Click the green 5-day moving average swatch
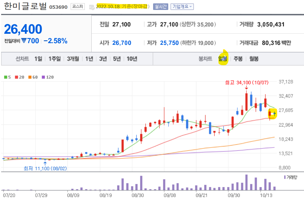The width and height of the screenshot is (304, 202). point(6,77)
